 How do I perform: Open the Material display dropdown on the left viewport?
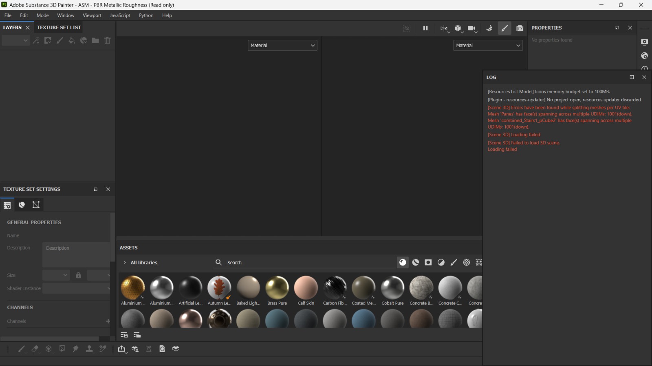click(282, 45)
